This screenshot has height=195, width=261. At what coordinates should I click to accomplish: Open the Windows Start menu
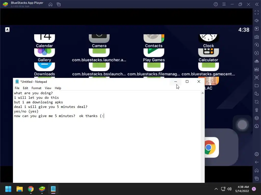8,189
